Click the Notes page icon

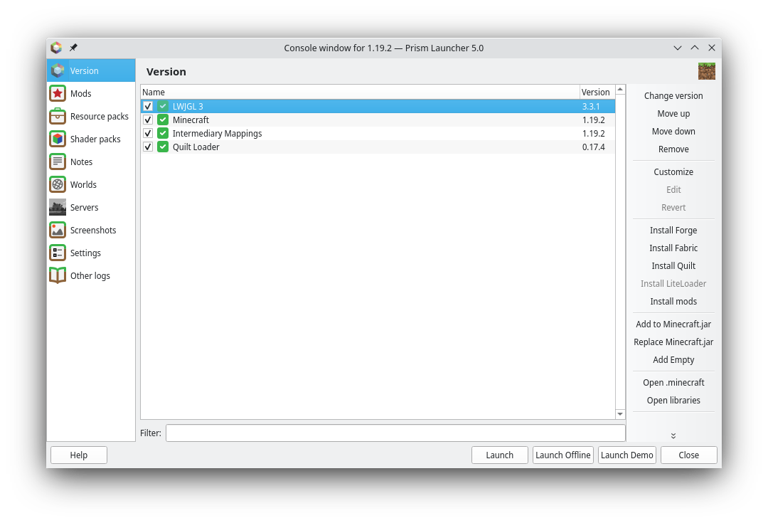[58, 162]
